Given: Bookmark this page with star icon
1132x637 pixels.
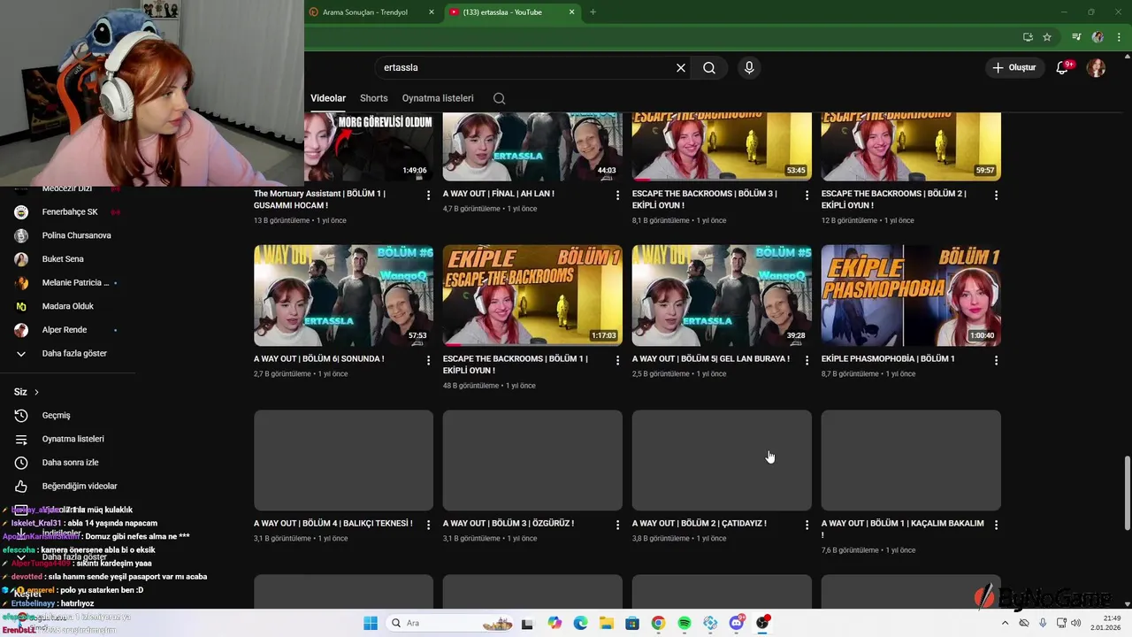Looking at the screenshot, I should 1047,37.
